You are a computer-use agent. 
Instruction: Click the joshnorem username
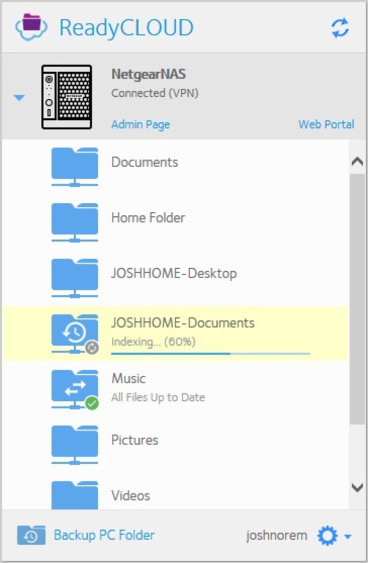click(276, 536)
